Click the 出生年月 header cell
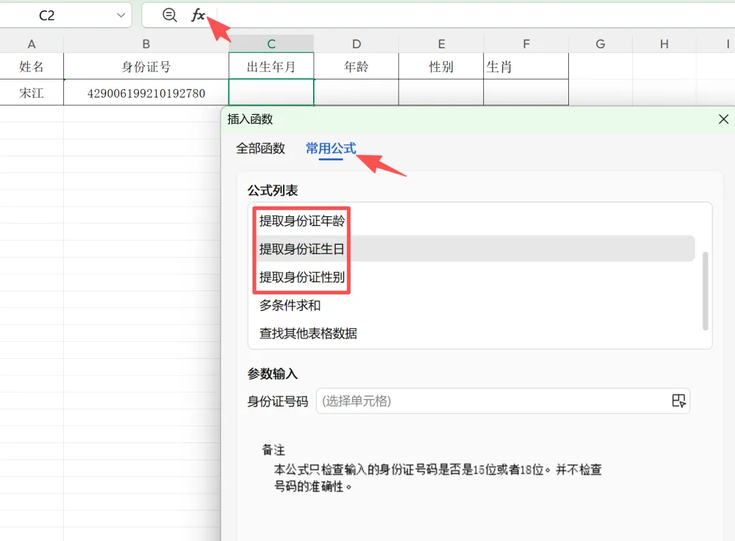The width and height of the screenshot is (735, 541). click(x=271, y=66)
